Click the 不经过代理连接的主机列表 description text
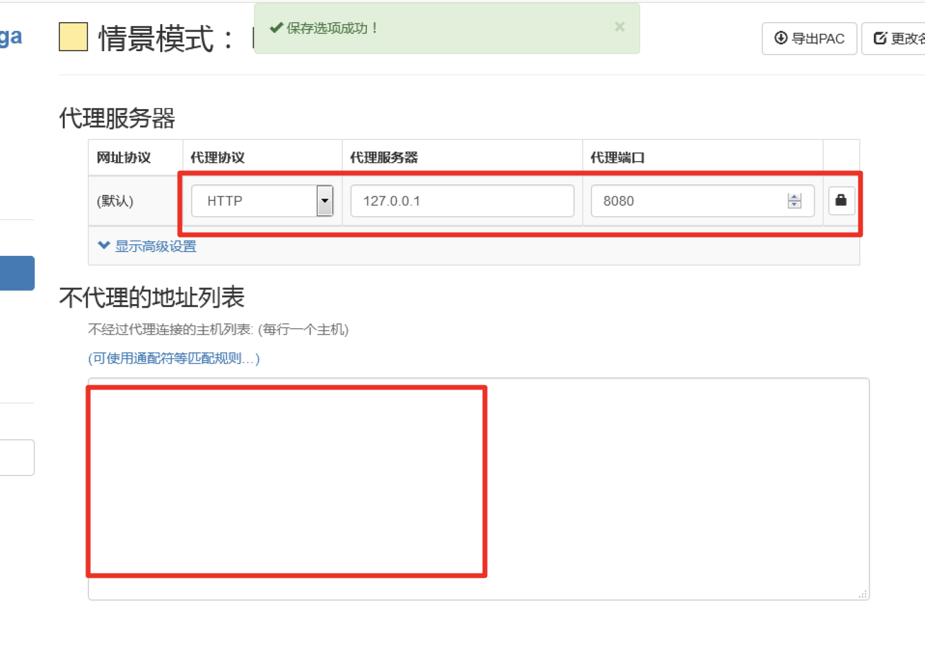The image size is (925, 671). [x=218, y=329]
